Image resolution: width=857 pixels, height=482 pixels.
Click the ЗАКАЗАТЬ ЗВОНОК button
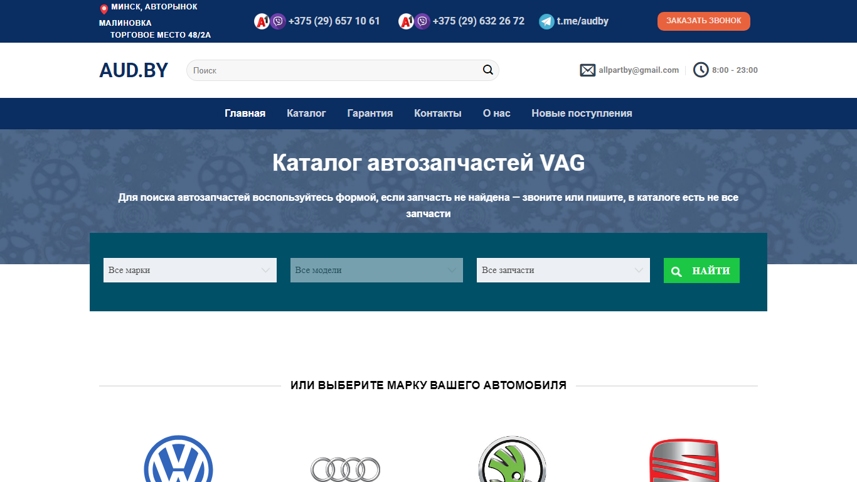pos(704,21)
